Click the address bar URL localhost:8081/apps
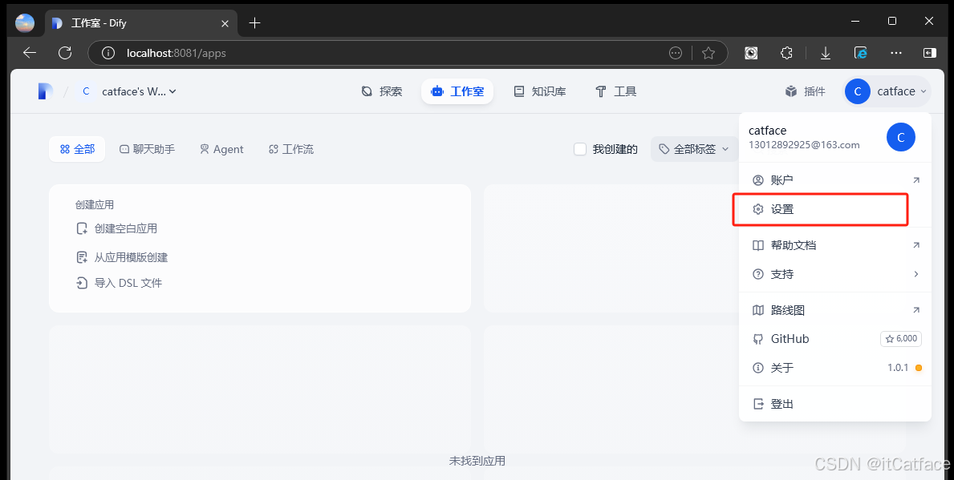 [x=177, y=53]
